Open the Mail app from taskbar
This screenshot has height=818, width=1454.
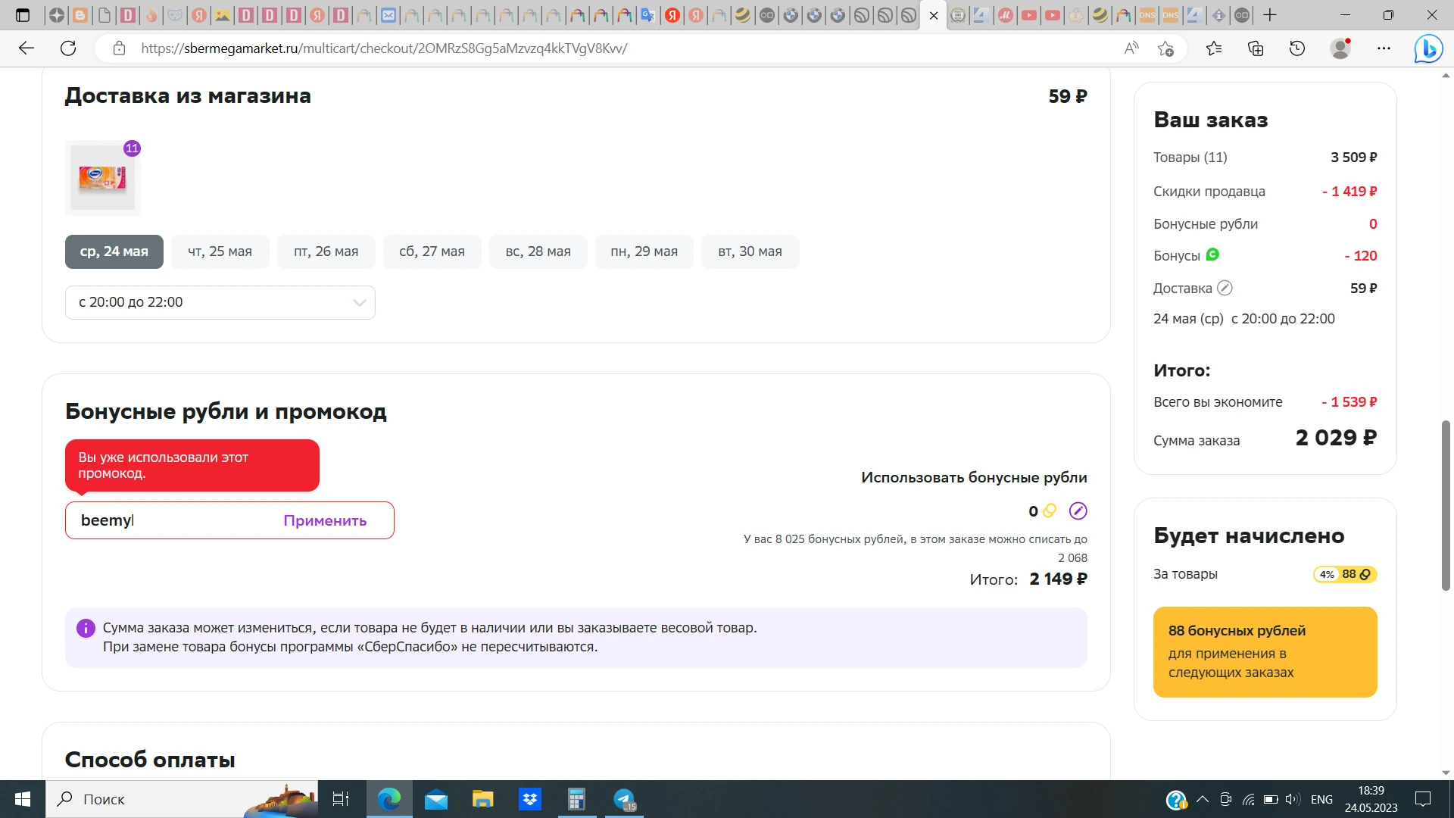pyautogui.click(x=436, y=799)
